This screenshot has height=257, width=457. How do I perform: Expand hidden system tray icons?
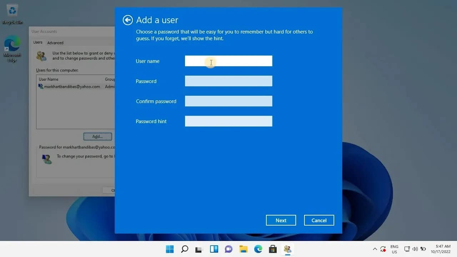pyautogui.click(x=375, y=249)
